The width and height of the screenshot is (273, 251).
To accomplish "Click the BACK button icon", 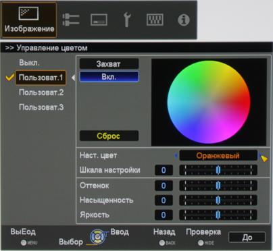I will [162, 243].
